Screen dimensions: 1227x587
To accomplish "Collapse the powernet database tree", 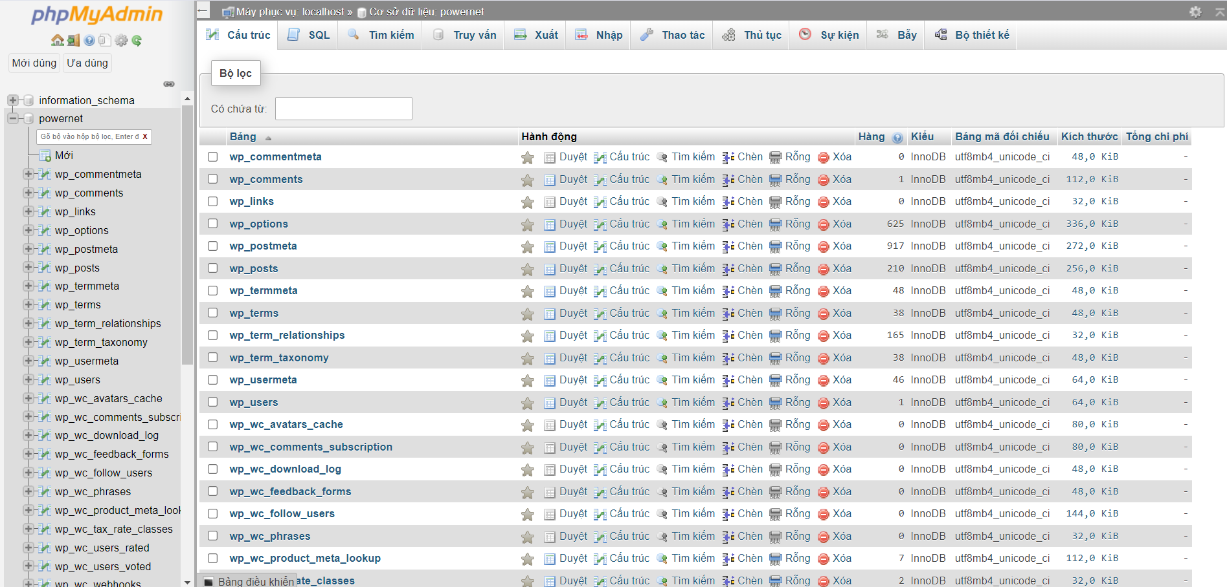I will (12, 118).
